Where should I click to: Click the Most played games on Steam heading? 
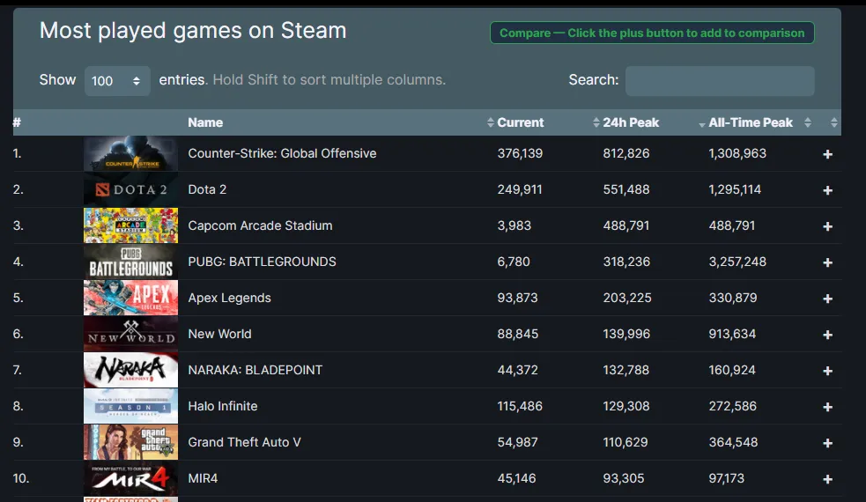[x=193, y=30]
